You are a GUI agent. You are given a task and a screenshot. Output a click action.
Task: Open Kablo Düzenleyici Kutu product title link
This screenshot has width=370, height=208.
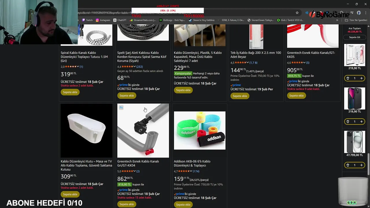[x=86, y=166]
